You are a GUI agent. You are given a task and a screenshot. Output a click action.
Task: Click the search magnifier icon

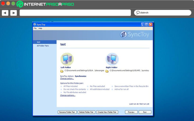[138, 13]
